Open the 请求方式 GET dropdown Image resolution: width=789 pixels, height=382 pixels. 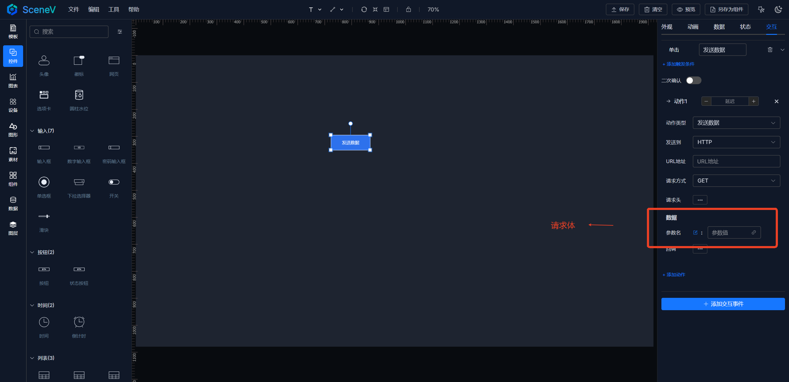736,181
